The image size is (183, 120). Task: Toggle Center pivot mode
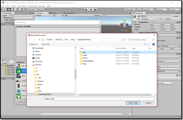coord(31,10)
